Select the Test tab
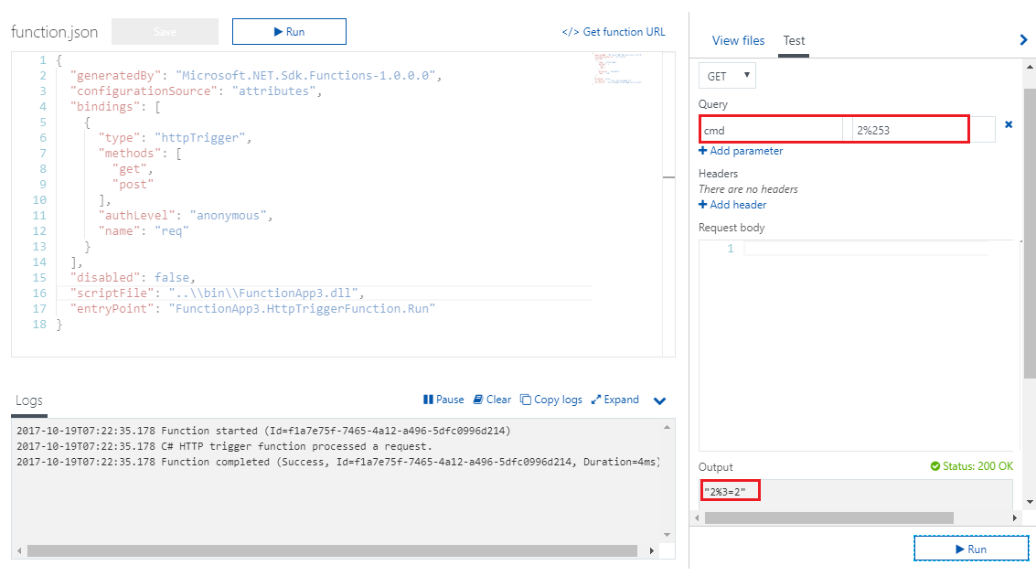1036x576 pixels. tap(794, 41)
